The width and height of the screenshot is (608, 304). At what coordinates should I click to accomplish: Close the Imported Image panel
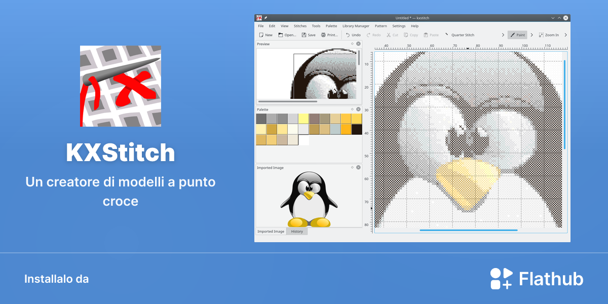pyautogui.click(x=358, y=167)
